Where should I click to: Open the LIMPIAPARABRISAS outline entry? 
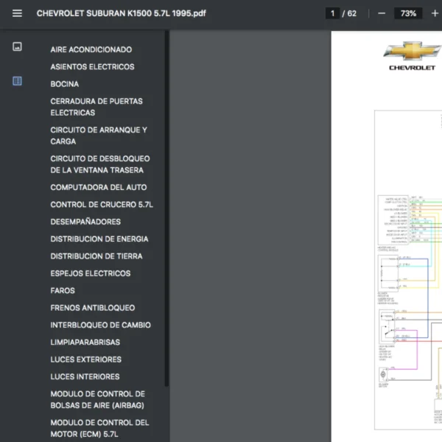[x=85, y=343]
